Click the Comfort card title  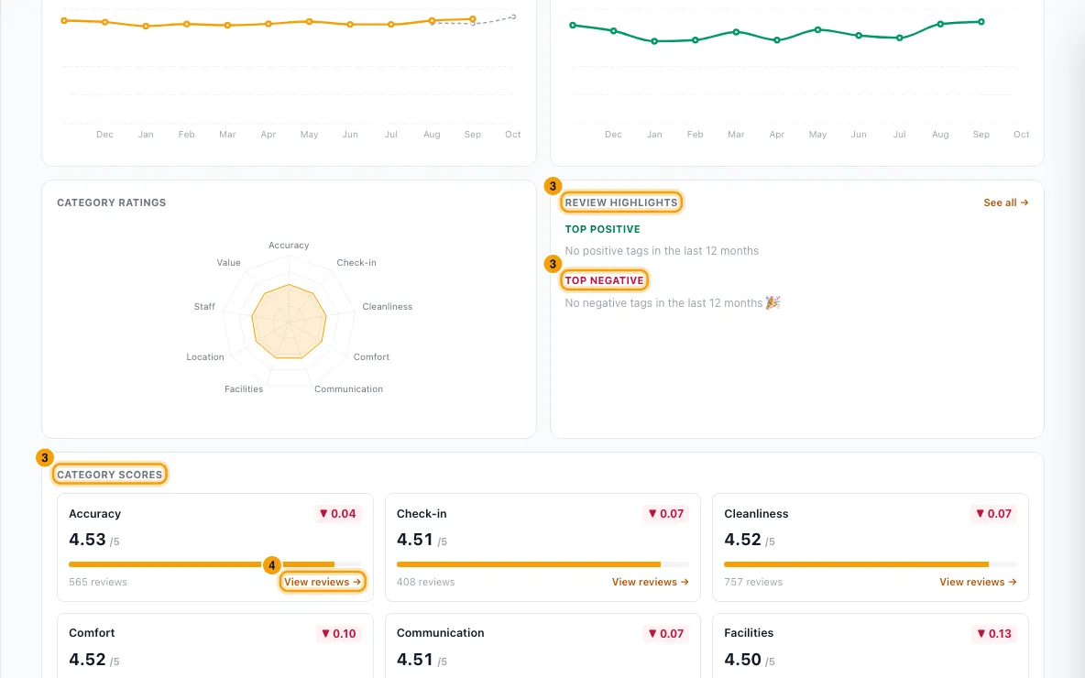(92, 633)
